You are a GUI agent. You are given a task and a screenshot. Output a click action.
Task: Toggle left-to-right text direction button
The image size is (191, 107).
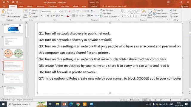89,16
